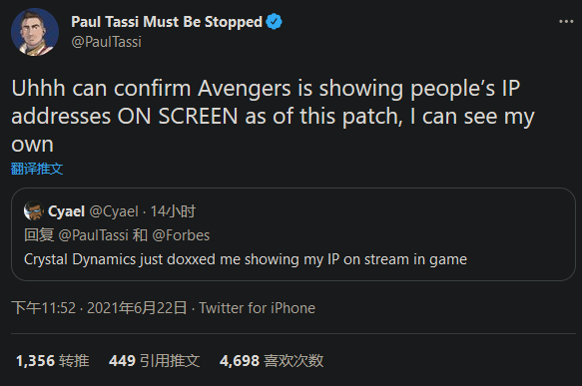This screenshot has width=582, height=386.
Task: View the 4,698 喜欢次数 likes list
Action: pos(272,360)
